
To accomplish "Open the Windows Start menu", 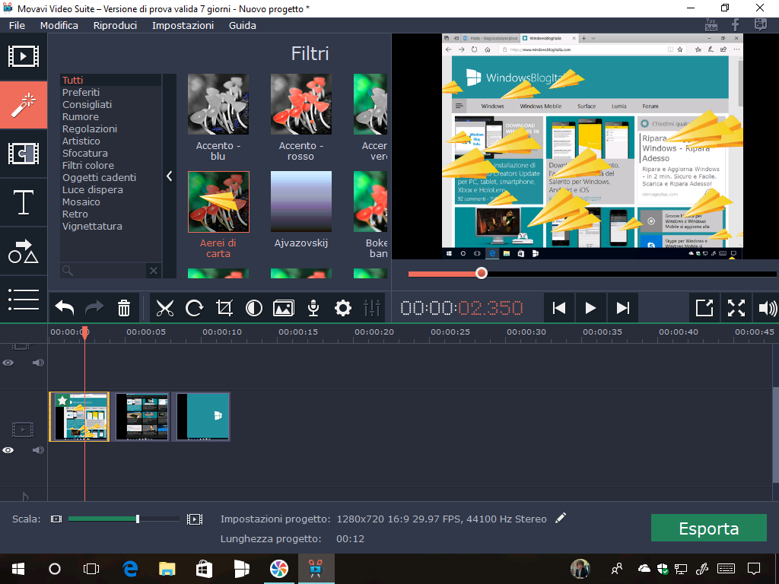I will click(18, 569).
